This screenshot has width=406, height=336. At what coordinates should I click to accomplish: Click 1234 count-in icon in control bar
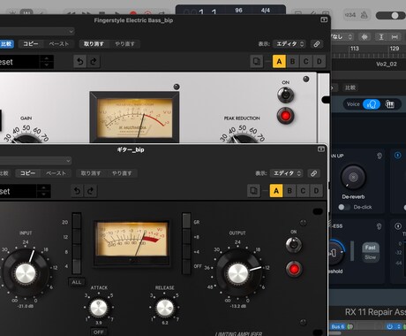coord(350,15)
